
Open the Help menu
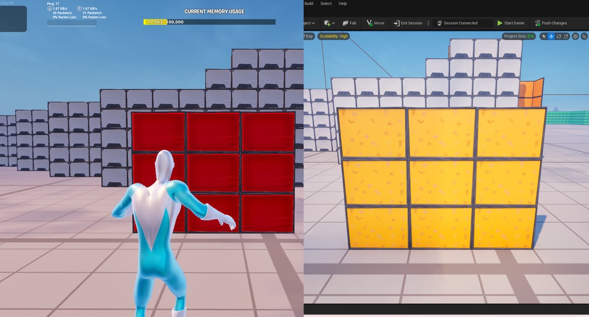(x=343, y=3)
